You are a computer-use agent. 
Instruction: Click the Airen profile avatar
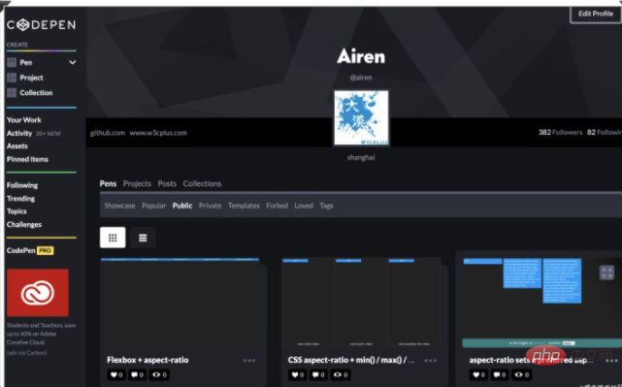point(361,117)
